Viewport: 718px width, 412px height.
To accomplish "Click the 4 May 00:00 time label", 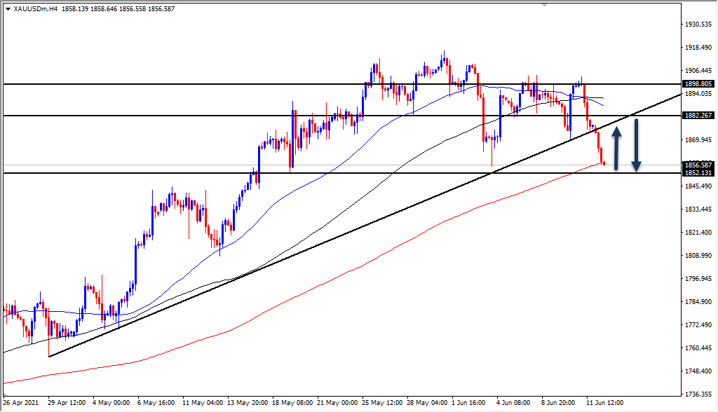I will pos(111,403).
